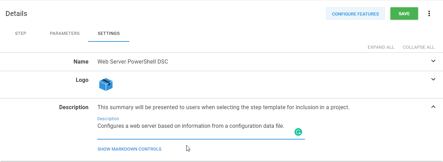Click the "Web Server PowerShell DSC" name value
443x162 pixels.
pos(133,62)
